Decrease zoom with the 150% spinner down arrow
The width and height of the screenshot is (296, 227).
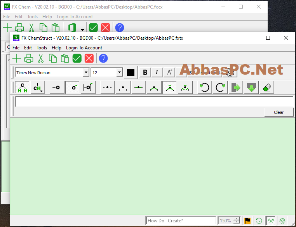pos(237,222)
